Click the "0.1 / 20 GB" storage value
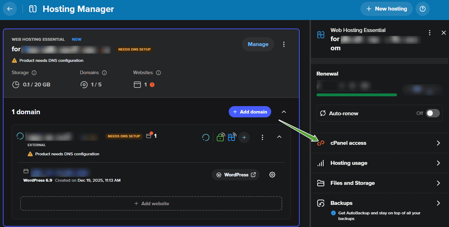Screen dimensions: 449x227 click(37, 85)
